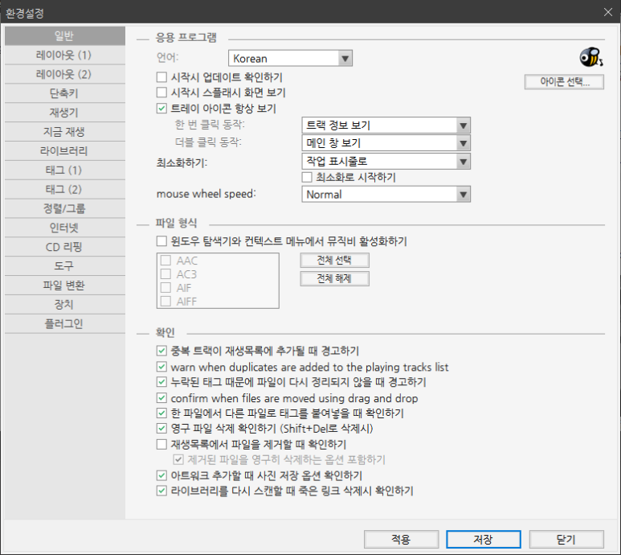Open 최소화하기 작업 표시줄로 dropdown
The width and height of the screenshot is (621, 555).
click(x=386, y=162)
